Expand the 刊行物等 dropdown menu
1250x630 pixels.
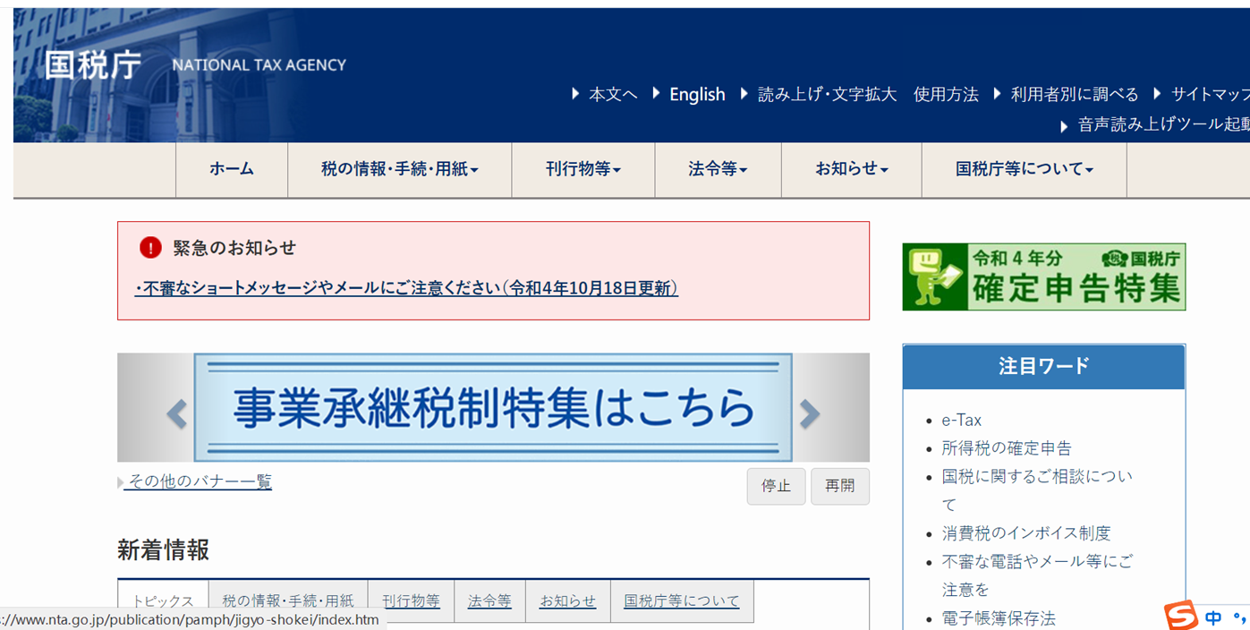coord(582,169)
